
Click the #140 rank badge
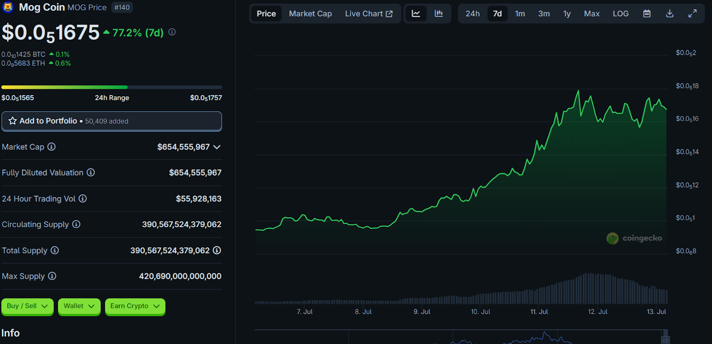point(122,8)
